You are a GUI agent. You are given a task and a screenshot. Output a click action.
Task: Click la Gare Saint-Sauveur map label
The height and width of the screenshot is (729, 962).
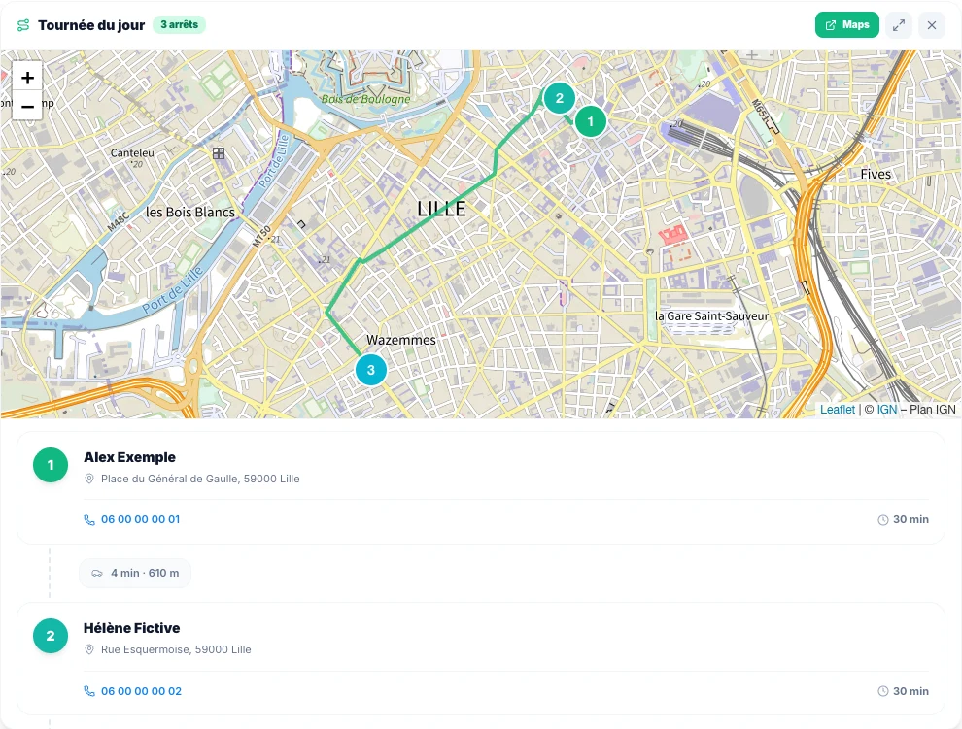(711, 316)
